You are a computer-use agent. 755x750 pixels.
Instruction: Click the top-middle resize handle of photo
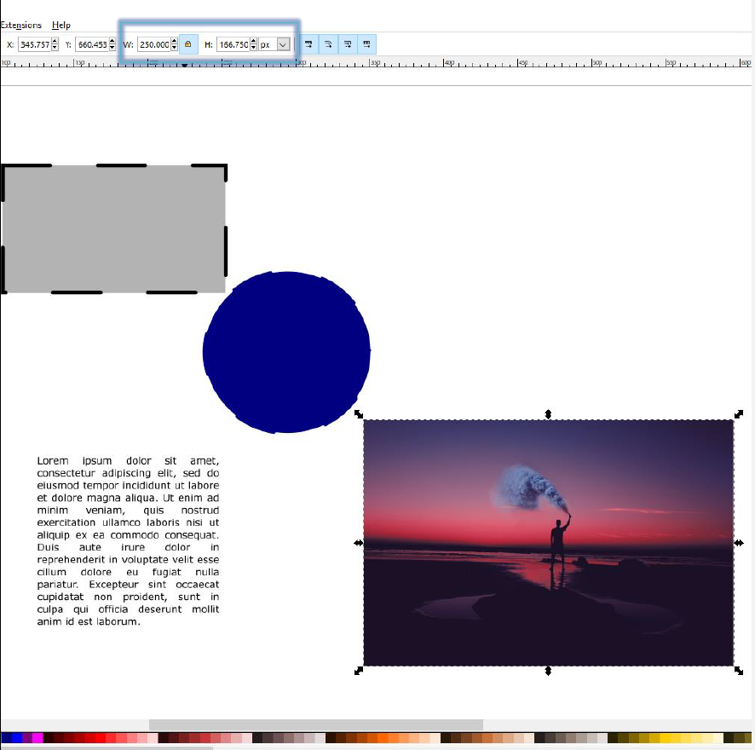coord(549,413)
